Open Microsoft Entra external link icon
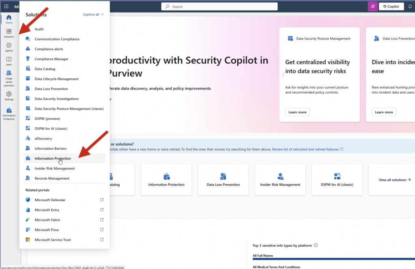 102,210
